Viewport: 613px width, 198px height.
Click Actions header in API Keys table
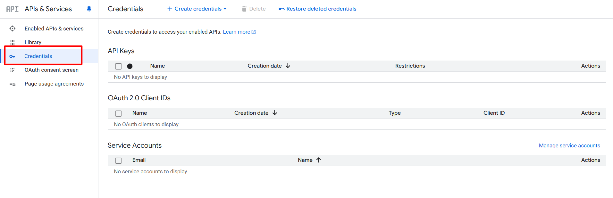coord(591,66)
